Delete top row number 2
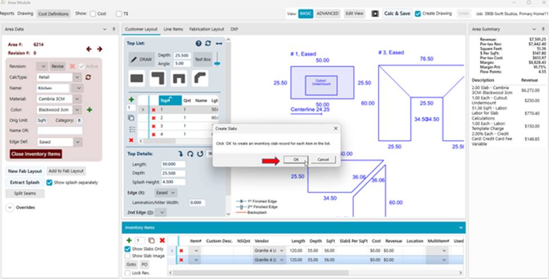 point(153,118)
